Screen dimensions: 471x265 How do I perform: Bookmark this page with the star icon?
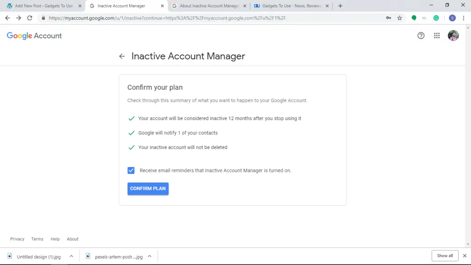(x=400, y=18)
